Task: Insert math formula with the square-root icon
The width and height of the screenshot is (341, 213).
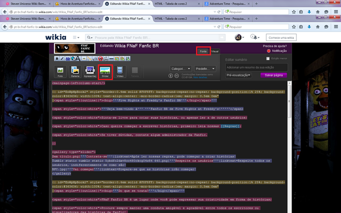Action: (x=95, y=59)
